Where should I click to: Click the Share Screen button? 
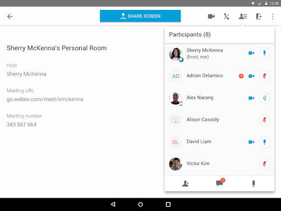[x=140, y=16]
